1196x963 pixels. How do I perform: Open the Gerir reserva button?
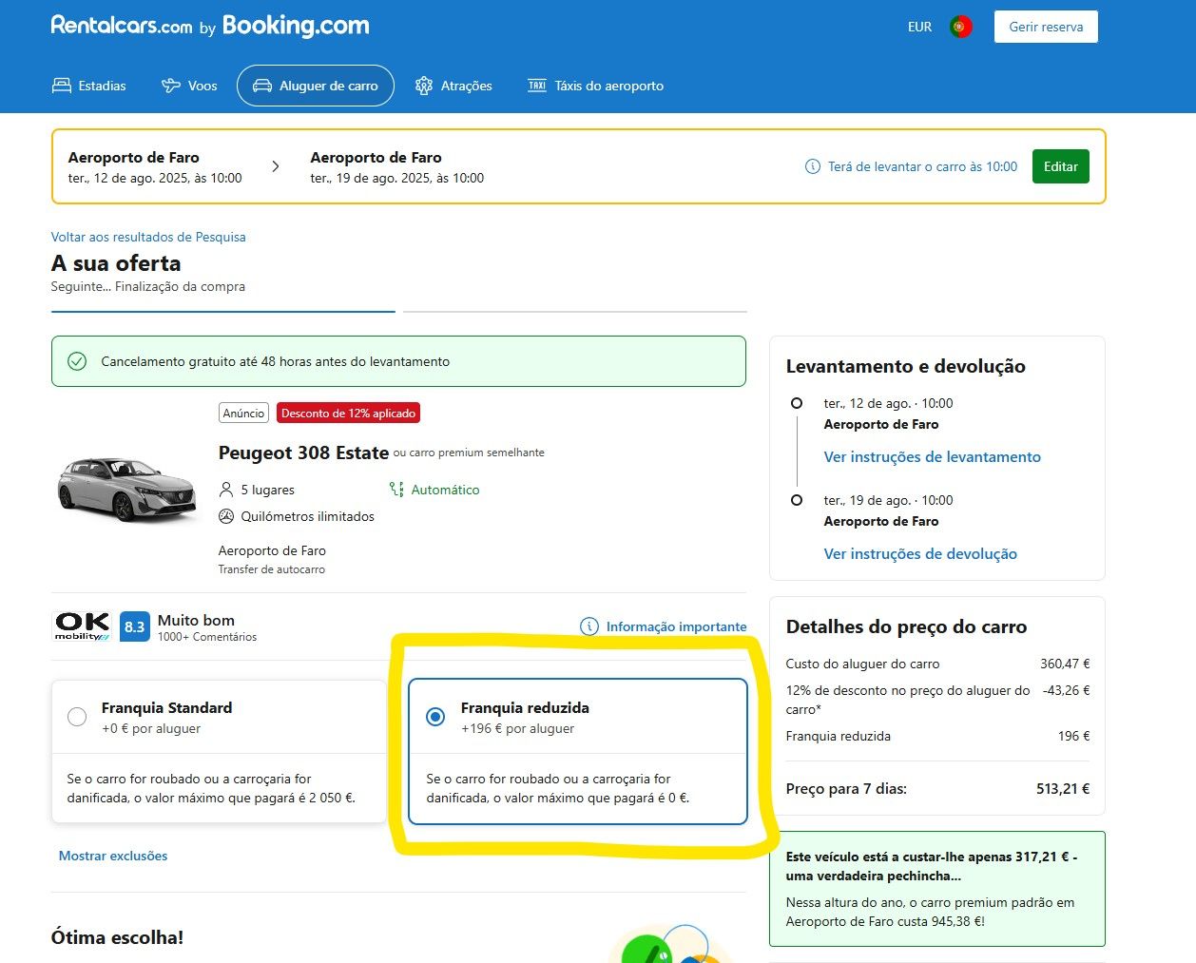1046,27
